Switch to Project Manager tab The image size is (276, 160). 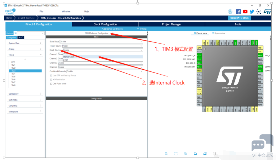tap(171, 24)
